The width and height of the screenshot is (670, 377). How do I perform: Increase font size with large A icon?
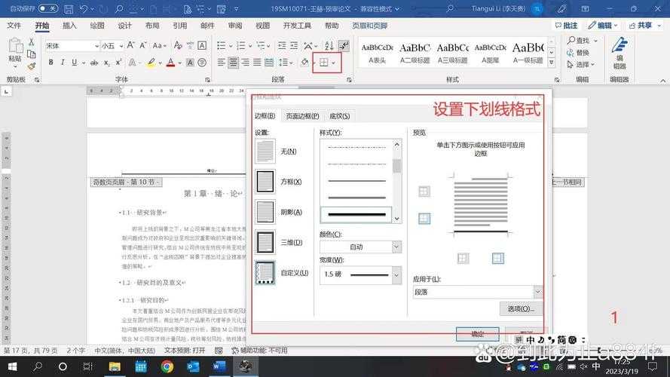click(x=131, y=45)
